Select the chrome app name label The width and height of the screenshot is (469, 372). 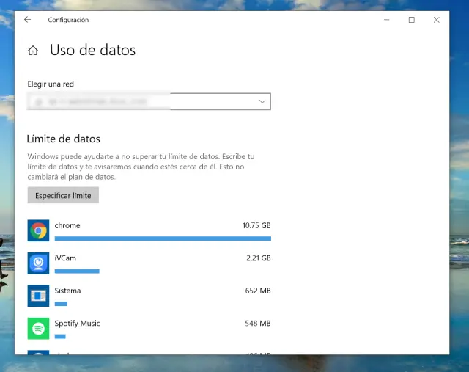(x=67, y=225)
